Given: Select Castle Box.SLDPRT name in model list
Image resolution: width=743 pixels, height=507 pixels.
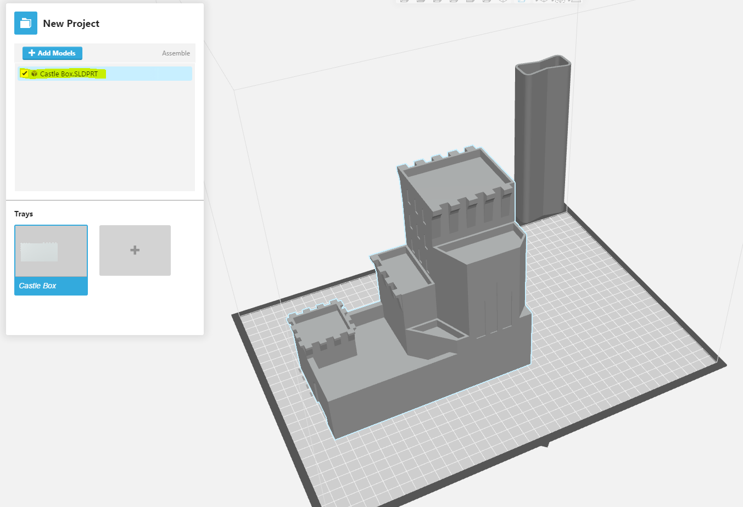Looking at the screenshot, I should pos(69,74).
